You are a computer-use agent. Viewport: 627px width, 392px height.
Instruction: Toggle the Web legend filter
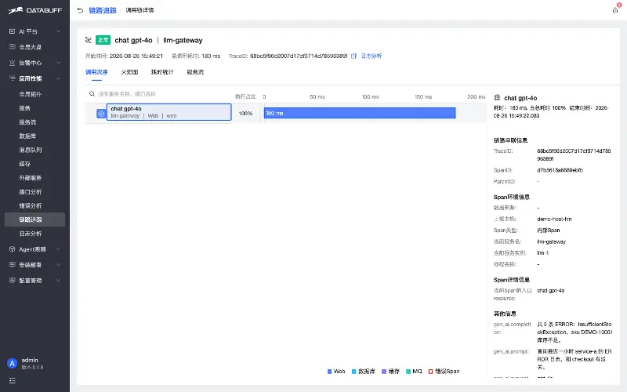click(x=336, y=371)
